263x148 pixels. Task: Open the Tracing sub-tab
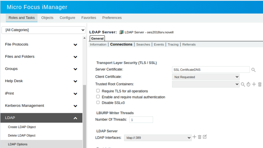click(x=173, y=44)
